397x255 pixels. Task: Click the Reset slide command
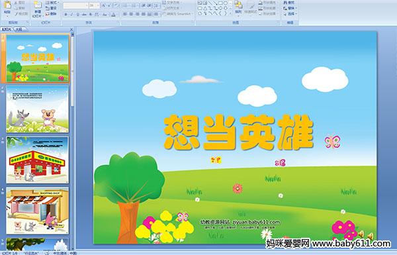(51, 8)
